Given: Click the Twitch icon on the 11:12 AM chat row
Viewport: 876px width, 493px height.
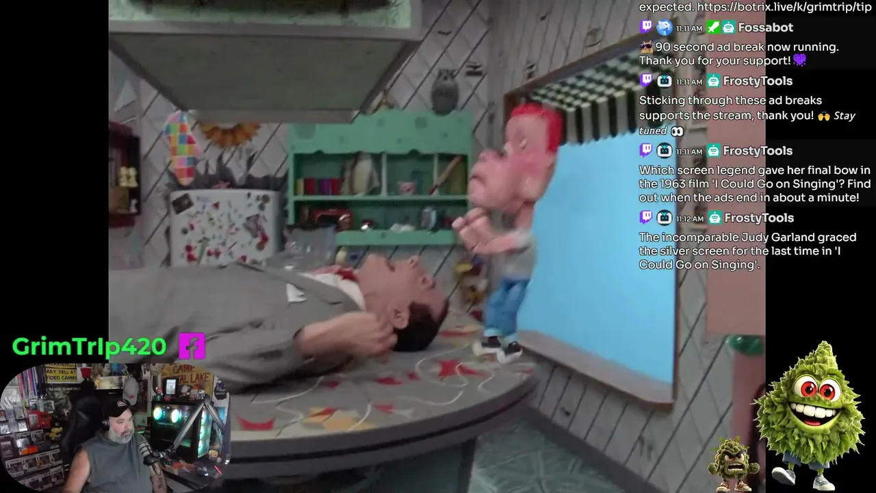Looking at the screenshot, I should (x=646, y=218).
